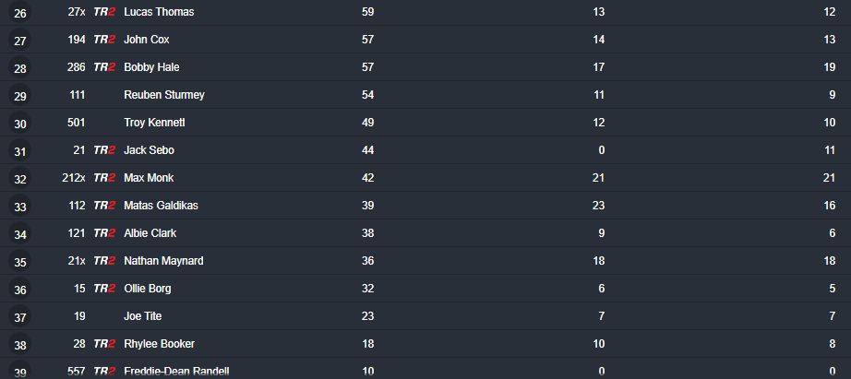Screen dimensions: 851x379
Task: Click the position 32 circle
Action: click(20, 179)
